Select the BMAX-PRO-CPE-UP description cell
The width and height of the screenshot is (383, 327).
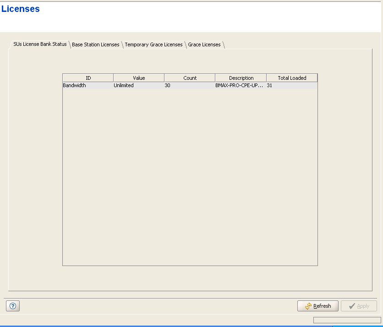[x=240, y=85]
